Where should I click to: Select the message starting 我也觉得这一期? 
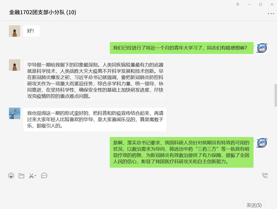click(x=95, y=119)
